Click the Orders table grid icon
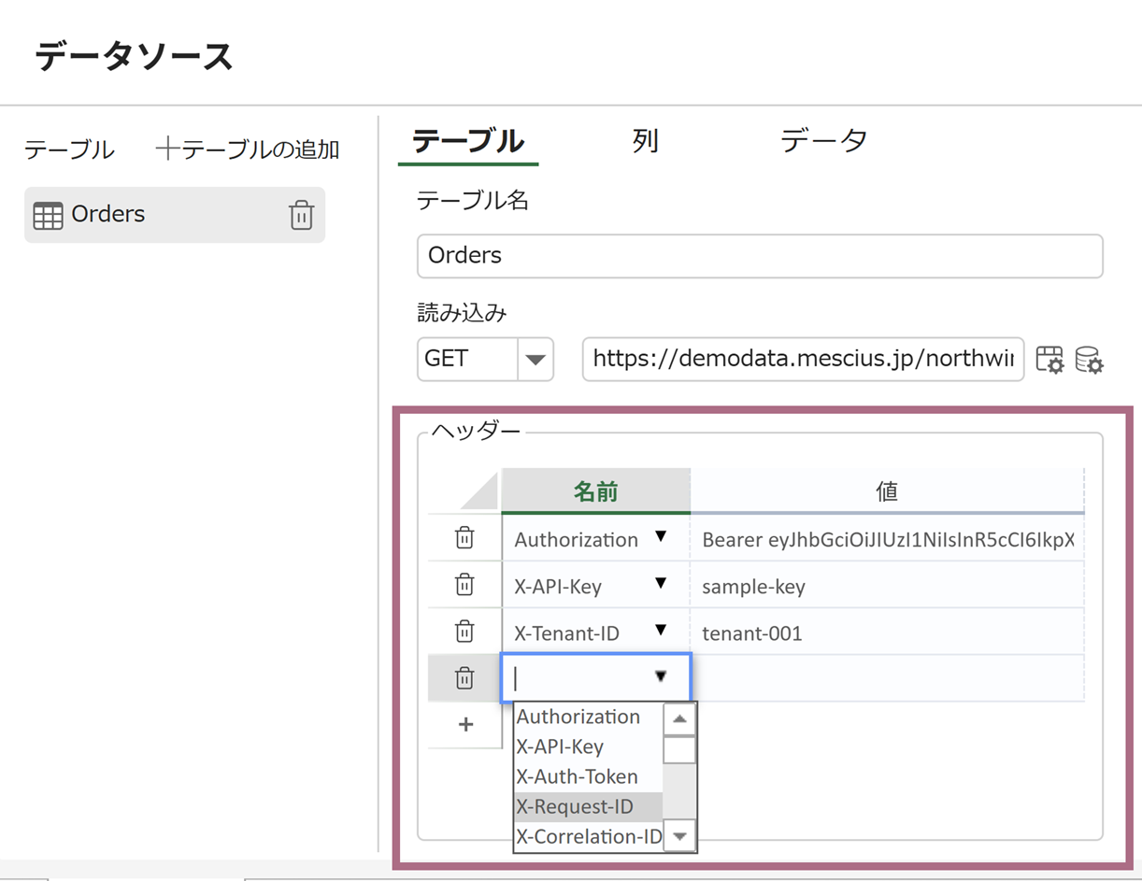 pos(48,215)
